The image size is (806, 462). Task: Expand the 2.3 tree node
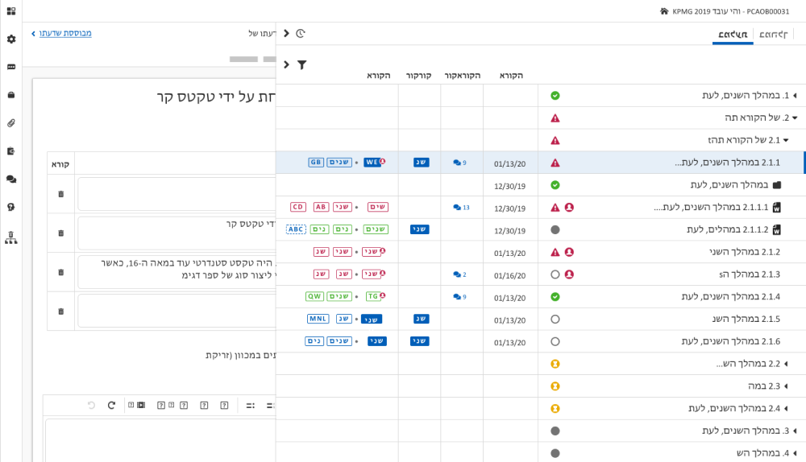click(x=786, y=386)
